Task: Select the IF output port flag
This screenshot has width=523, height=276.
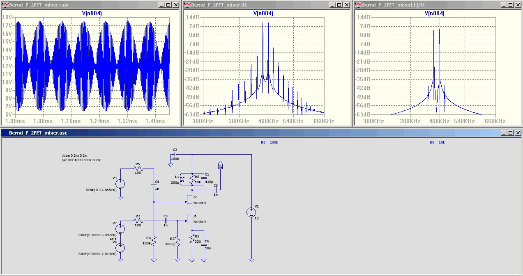Action: (x=220, y=165)
